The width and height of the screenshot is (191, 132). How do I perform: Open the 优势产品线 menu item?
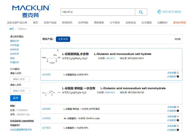click(x=50, y=23)
